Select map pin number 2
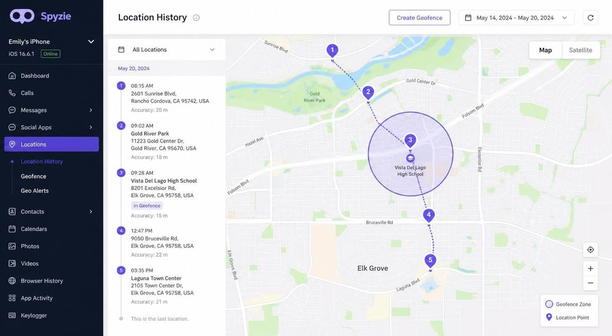This screenshot has width=612, height=336. pyautogui.click(x=368, y=93)
